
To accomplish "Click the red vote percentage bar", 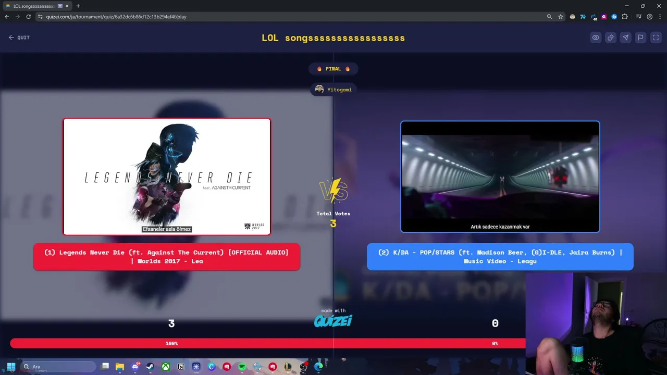I will 268,343.
